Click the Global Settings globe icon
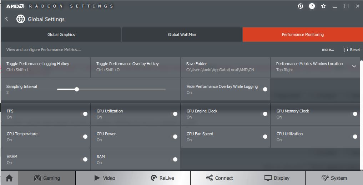This screenshot has height=185, width=363. click(x=21, y=19)
